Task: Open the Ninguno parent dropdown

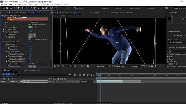Action: (x=87, y=81)
